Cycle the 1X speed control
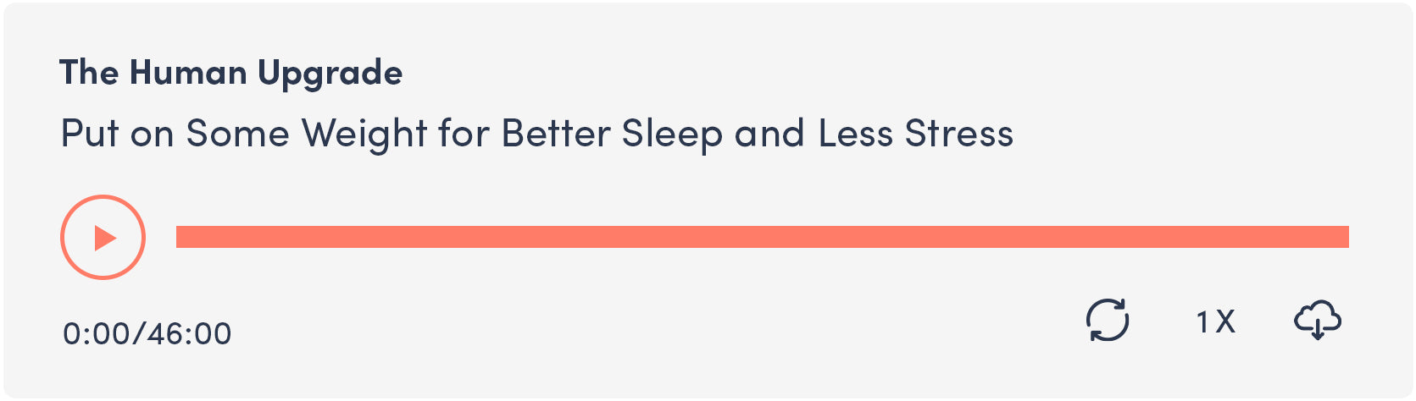This screenshot has width=1416, height=401. tap(1215, 321)
